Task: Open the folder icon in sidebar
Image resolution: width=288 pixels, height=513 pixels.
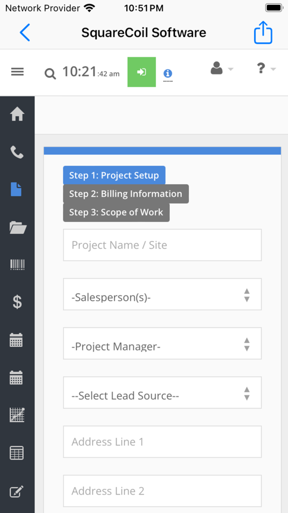Action: click(x=18, y=227)
